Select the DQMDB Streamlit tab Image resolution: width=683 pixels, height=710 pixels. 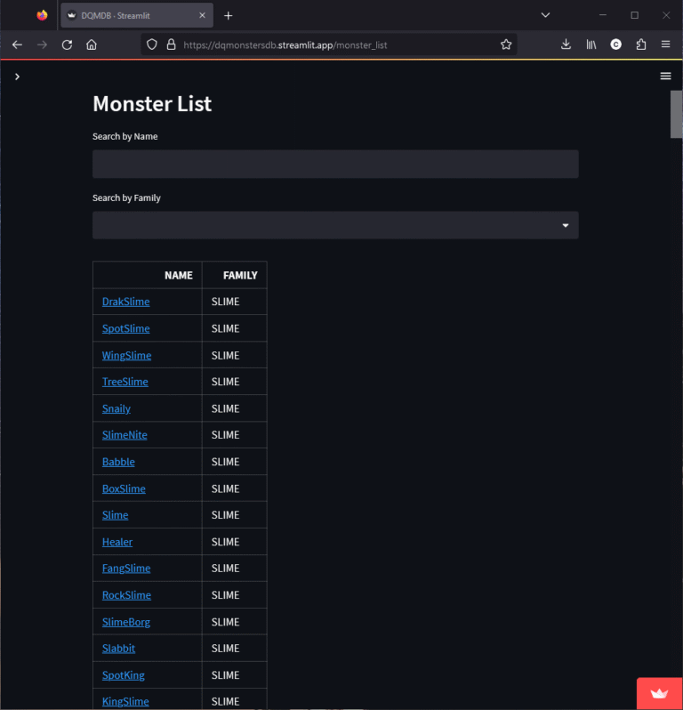point(137,15)
